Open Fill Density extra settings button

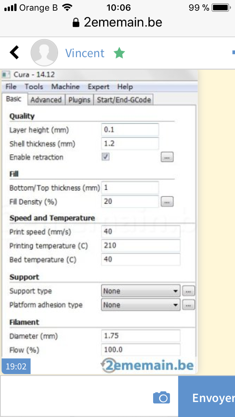[x=167, y=202]
